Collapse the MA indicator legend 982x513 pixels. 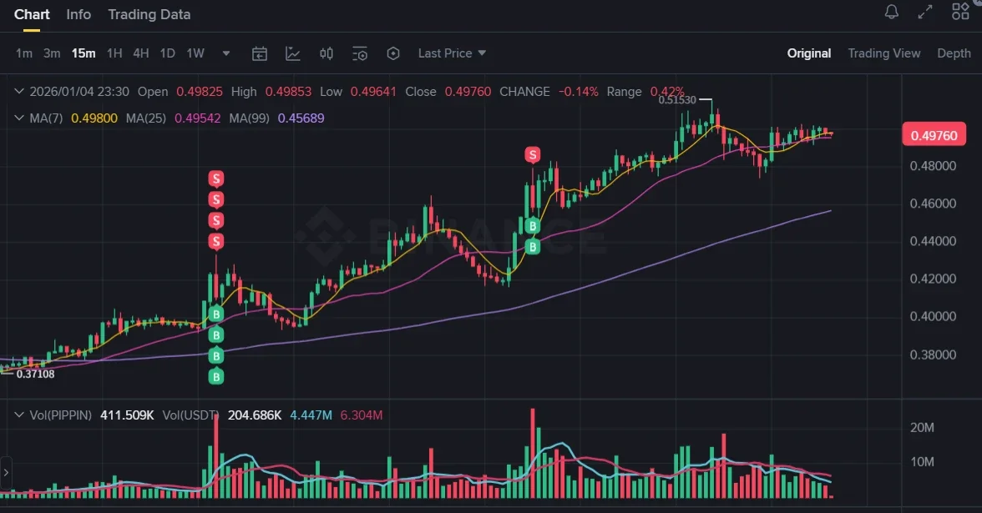click(x=18, y=118)
